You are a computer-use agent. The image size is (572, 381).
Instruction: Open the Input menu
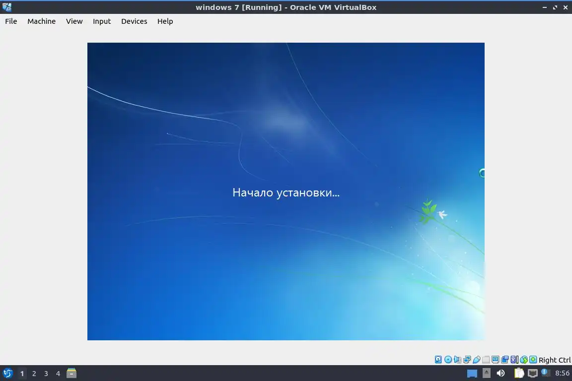[x=102, y=21]
